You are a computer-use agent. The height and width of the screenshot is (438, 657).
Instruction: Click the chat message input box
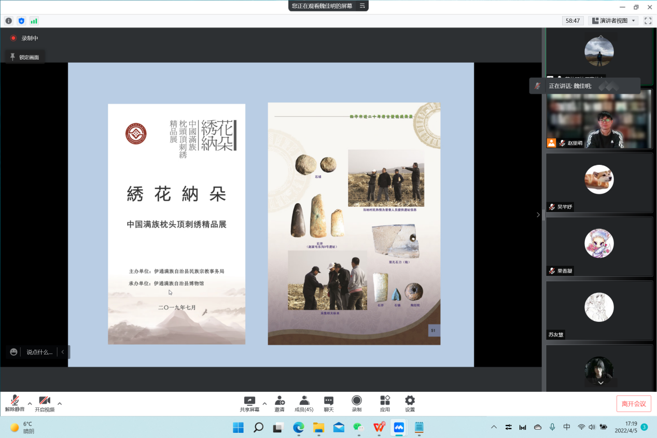(x=39, y=352)
